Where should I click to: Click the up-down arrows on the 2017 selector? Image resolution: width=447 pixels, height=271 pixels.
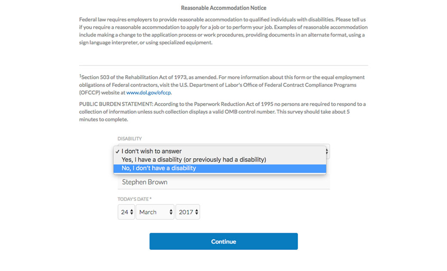point(196,212)
